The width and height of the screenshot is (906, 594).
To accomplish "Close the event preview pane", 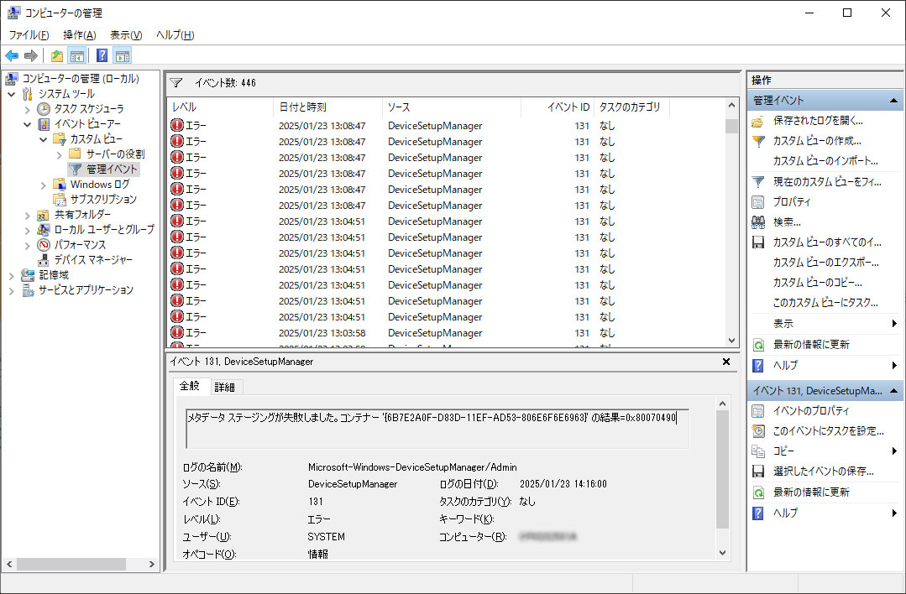I will click(x=726, y=362).
